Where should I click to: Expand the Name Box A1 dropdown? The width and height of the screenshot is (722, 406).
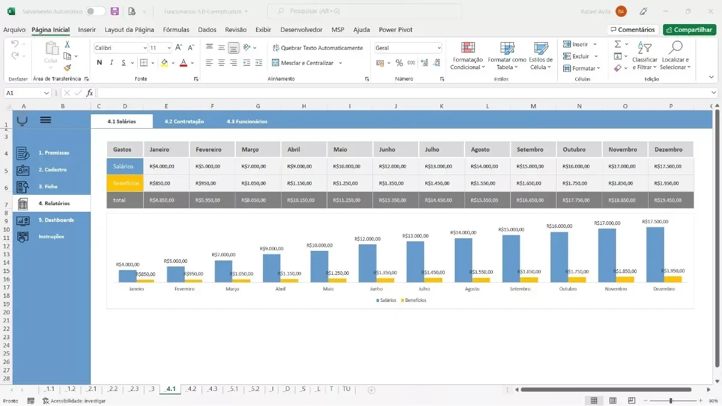point(46,93)
